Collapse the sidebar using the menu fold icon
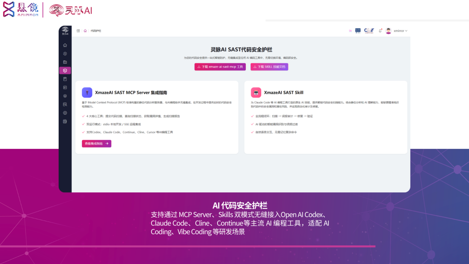Image resolution: width=469 pixels, height=264 pixels. pyautogui.click(x=78, y=31)
